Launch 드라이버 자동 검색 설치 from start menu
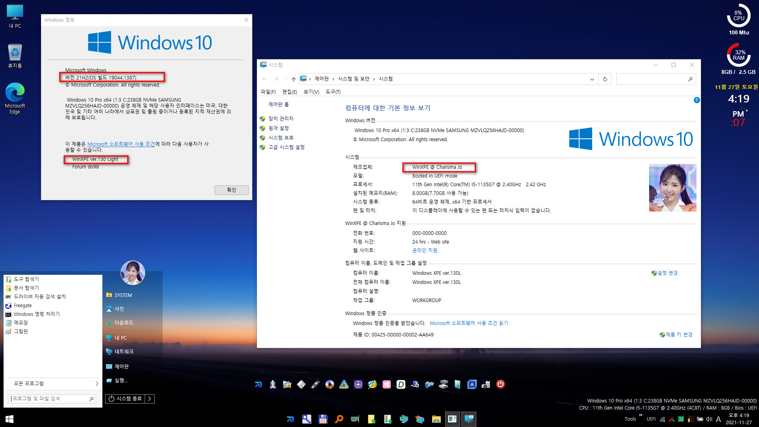The image size is (759, 427). coord(40,297)
